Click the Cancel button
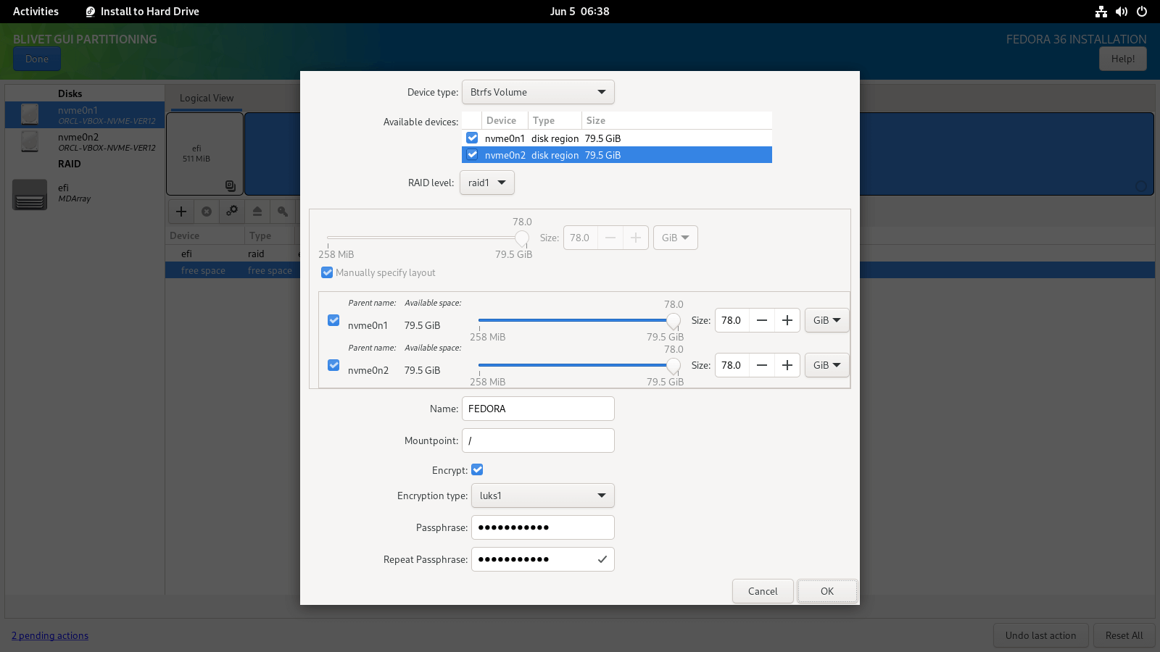Image resolution: width=1160 pixels, height=652 pixels. (763, 591)
